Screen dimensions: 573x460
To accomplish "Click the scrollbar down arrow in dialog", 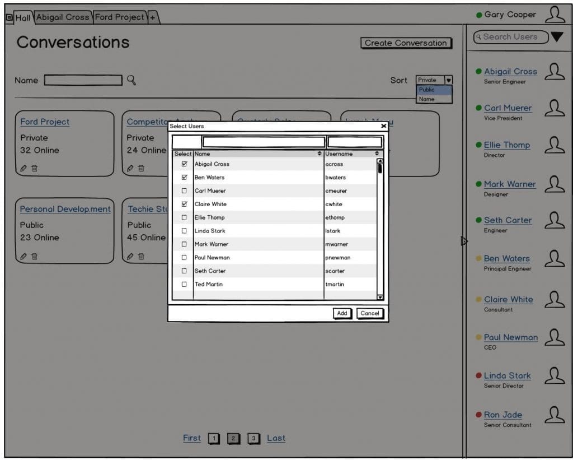I will tap(380, 297).
